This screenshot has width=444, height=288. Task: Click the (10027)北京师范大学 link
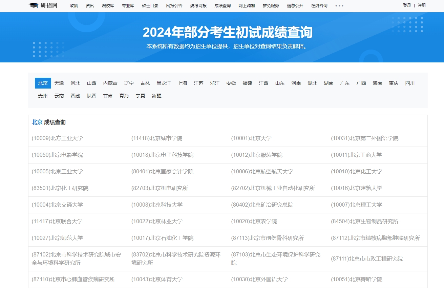pos(57,238)
